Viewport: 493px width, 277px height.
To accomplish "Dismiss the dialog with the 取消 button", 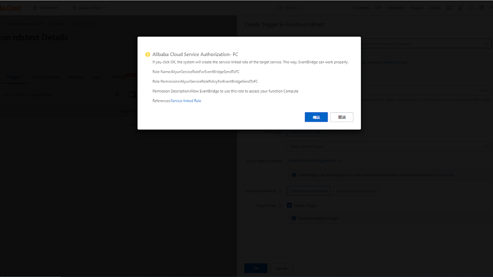I will [342, 117].
